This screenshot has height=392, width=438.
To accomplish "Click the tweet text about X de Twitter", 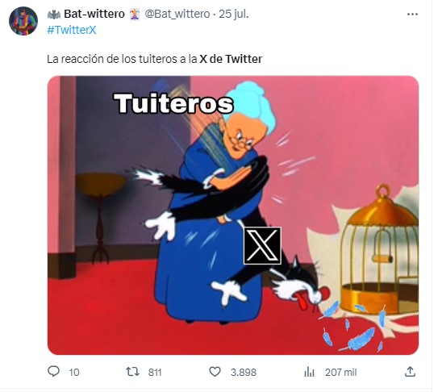I will click(155, 59).
